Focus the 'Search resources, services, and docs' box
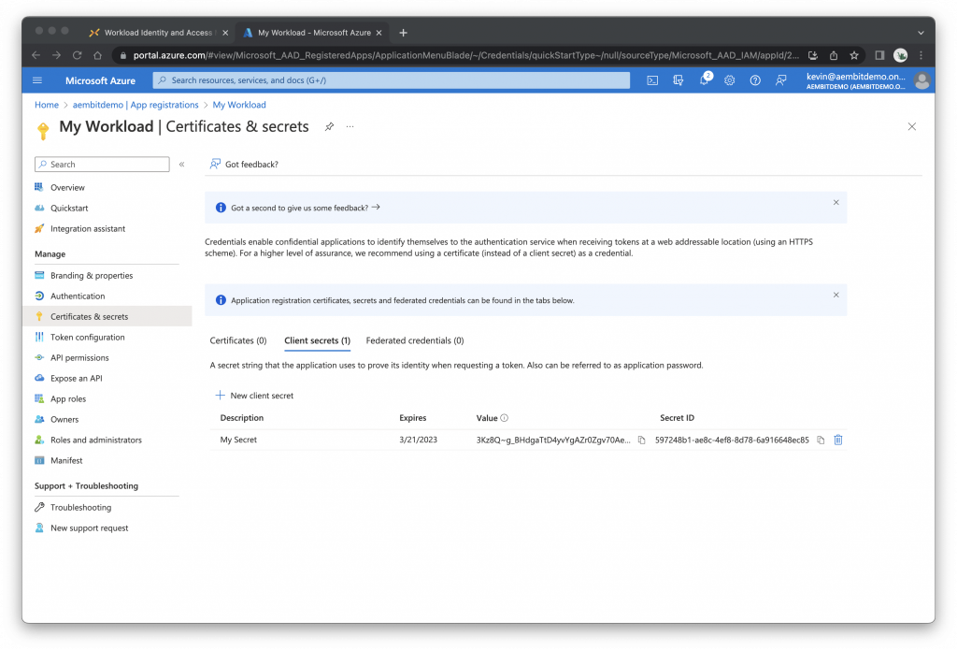Screen dimensions: 957x650 pyautogui.click(x=392, y=80)
